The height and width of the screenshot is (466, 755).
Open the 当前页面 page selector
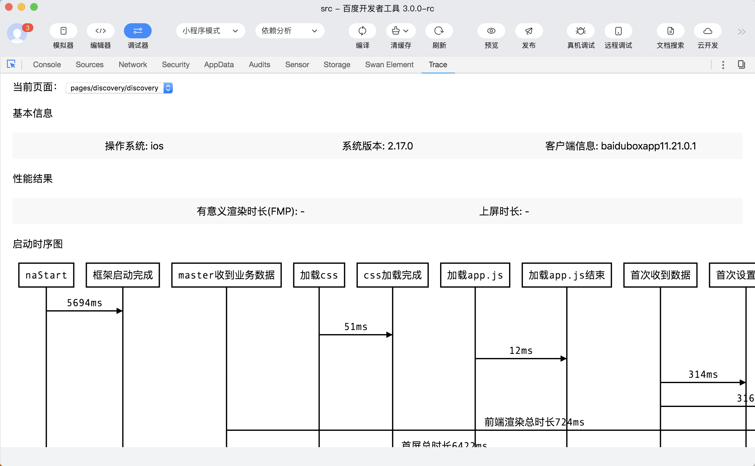(x=119, y=88)
